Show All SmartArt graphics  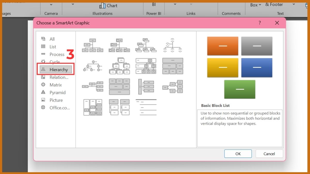click(x=52, y=39)
